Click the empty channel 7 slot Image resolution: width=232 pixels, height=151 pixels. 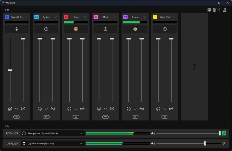[x=194, y=67]
